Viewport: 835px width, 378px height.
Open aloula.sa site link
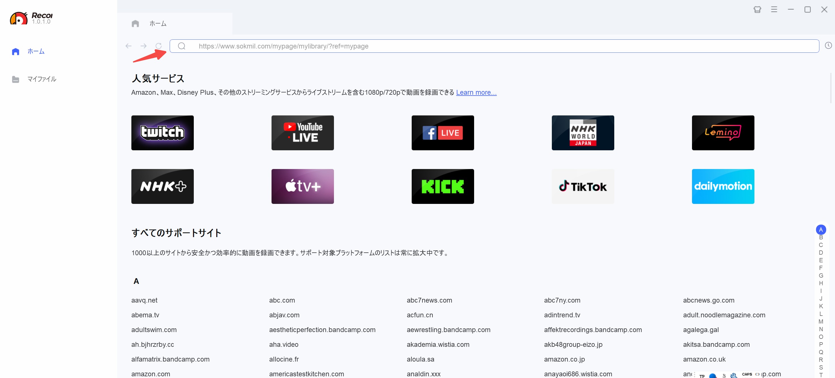(x=420, y=359)
